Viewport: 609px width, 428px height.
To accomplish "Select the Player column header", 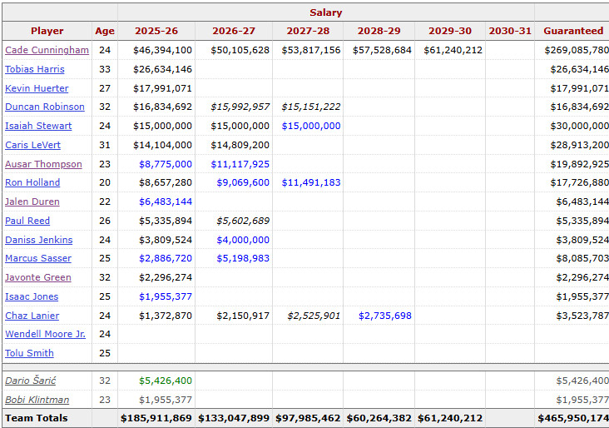I will (x=47, y=31).
